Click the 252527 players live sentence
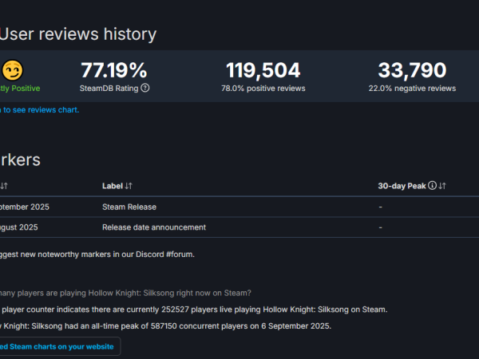The width and height of the screenshot is (479, 359). pos(194,310)
